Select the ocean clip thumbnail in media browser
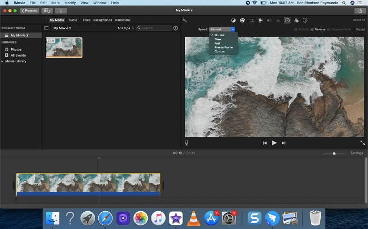Viewport: 368px width, 229px height. tap(64, 47)
